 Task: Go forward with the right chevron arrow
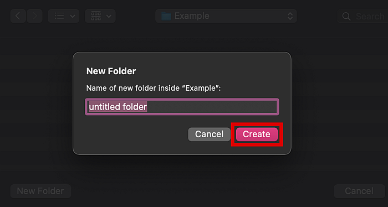click(x=34, y=16)
